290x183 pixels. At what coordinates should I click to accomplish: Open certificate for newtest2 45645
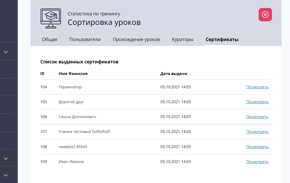tap(257, 147)
